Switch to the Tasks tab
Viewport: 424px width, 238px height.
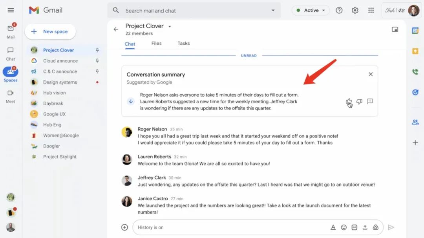(x=184, y=43)
